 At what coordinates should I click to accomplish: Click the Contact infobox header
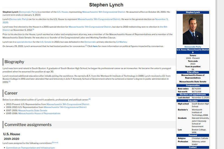point(193,147)
